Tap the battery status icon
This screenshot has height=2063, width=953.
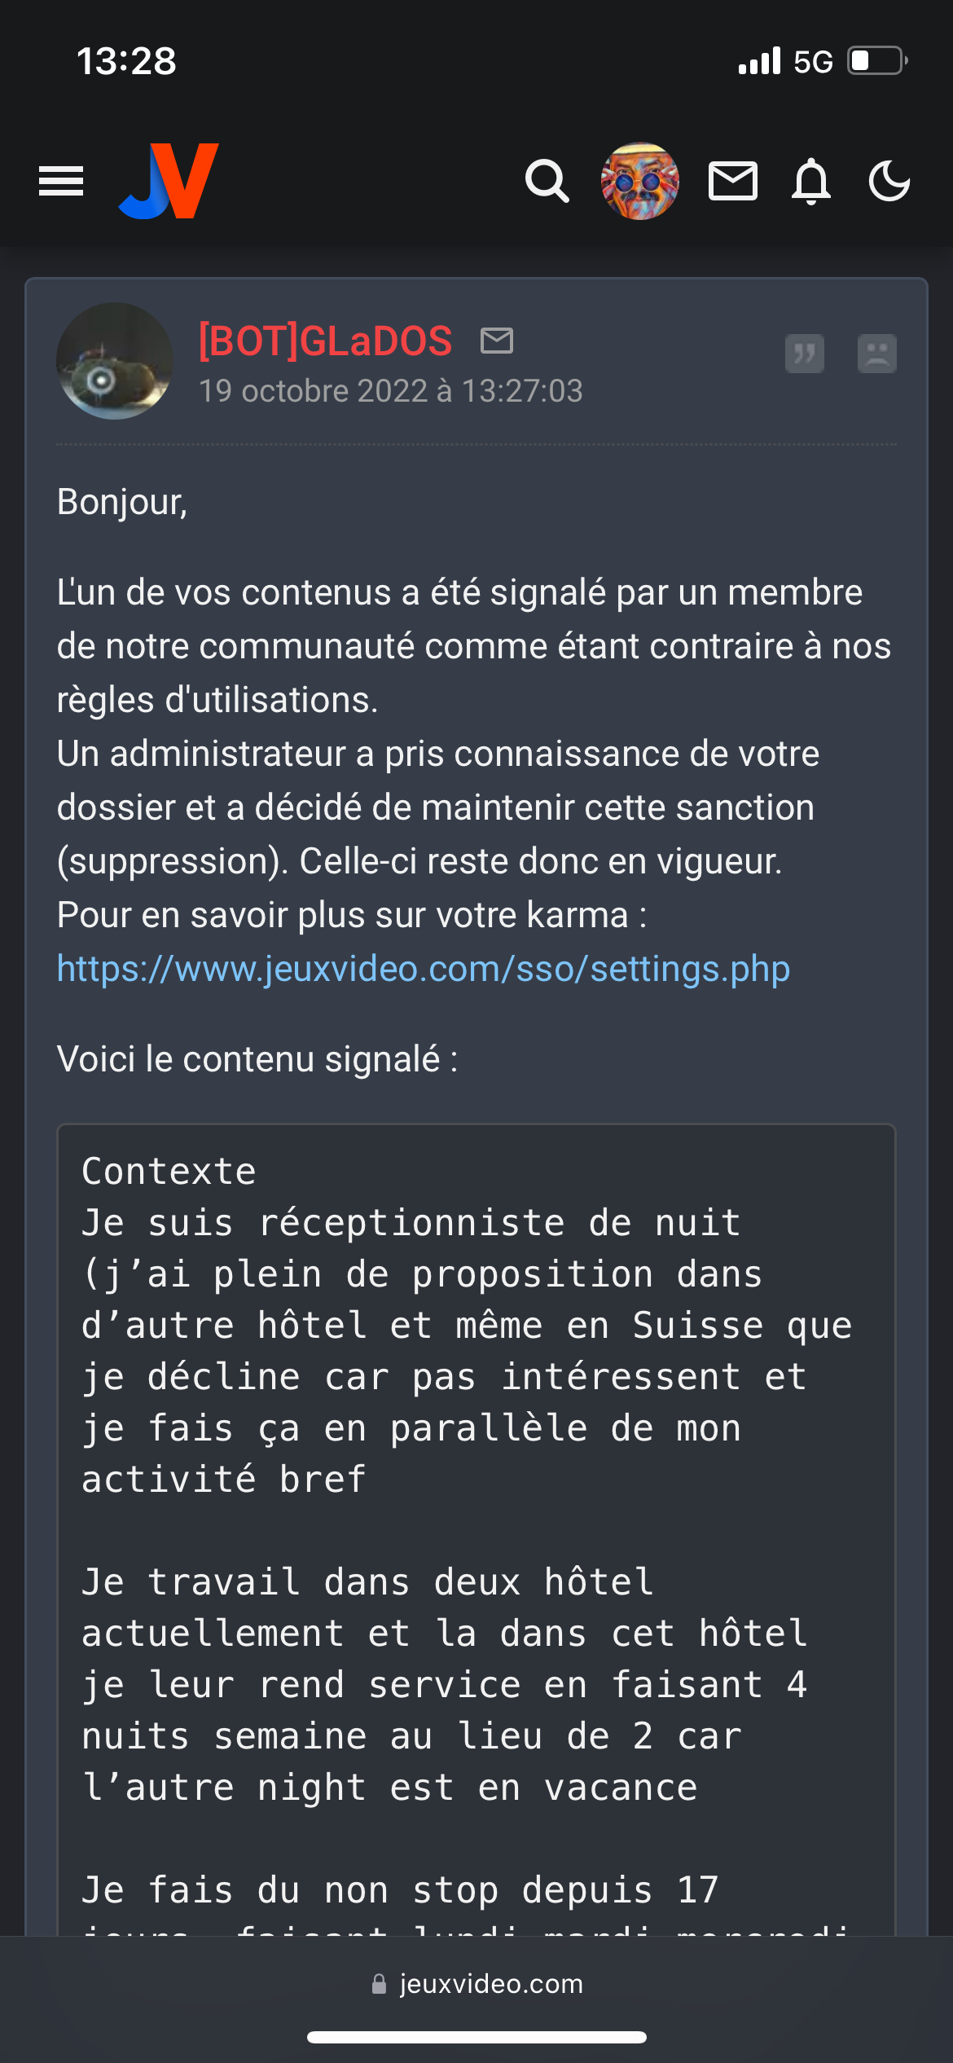877,61
